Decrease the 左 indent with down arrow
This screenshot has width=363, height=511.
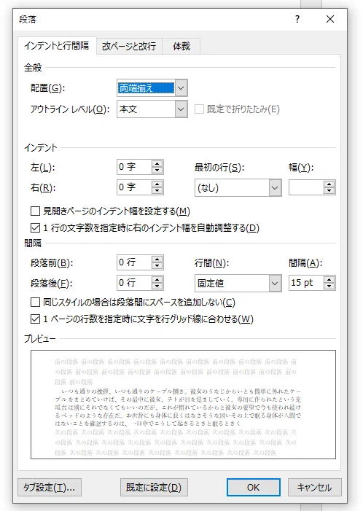(x=157, y=171)
